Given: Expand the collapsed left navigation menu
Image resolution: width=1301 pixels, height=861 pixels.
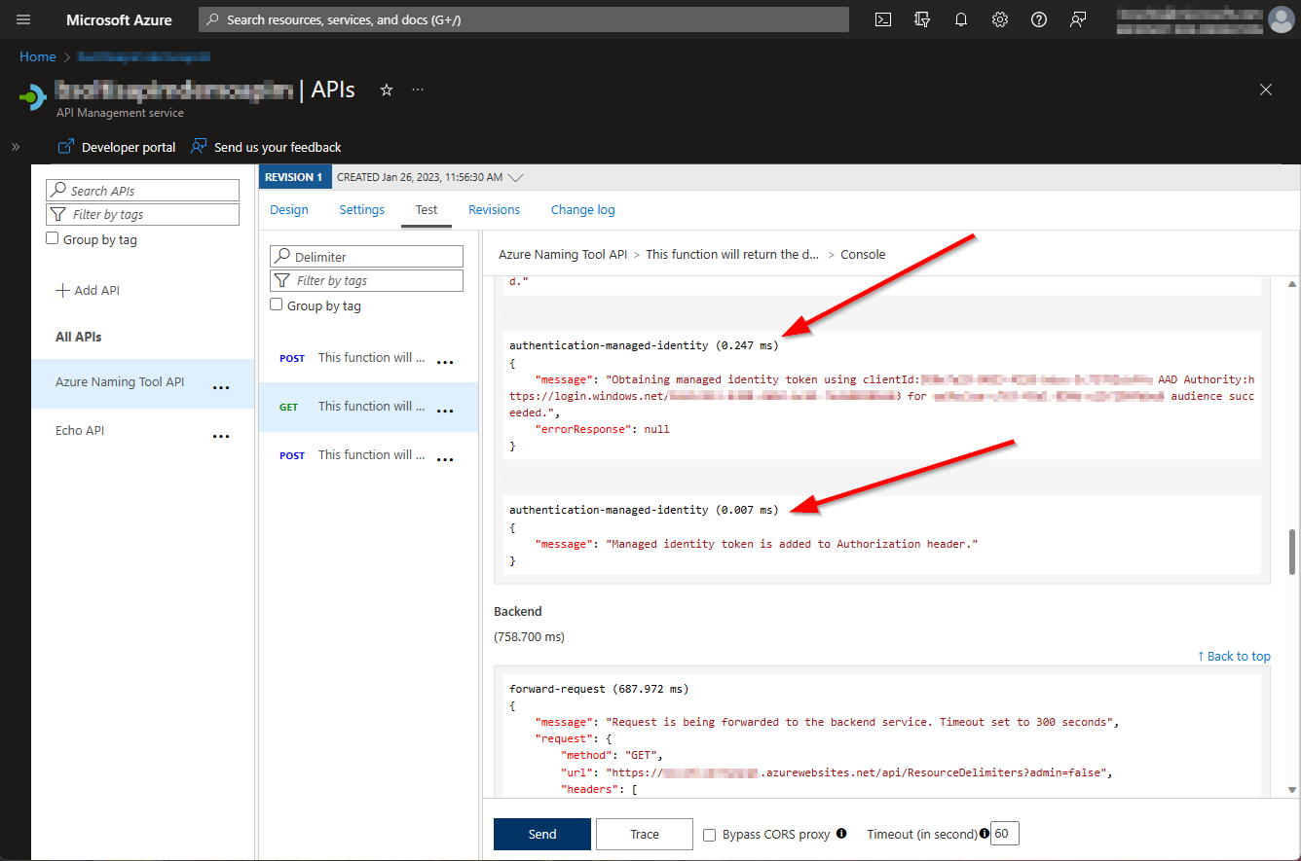Looking at the screenshot, I should [x=16, y=147].
